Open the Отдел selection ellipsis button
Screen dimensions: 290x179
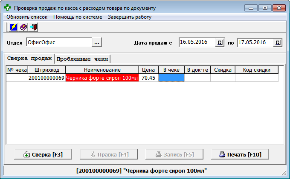[x=97, y=42]
